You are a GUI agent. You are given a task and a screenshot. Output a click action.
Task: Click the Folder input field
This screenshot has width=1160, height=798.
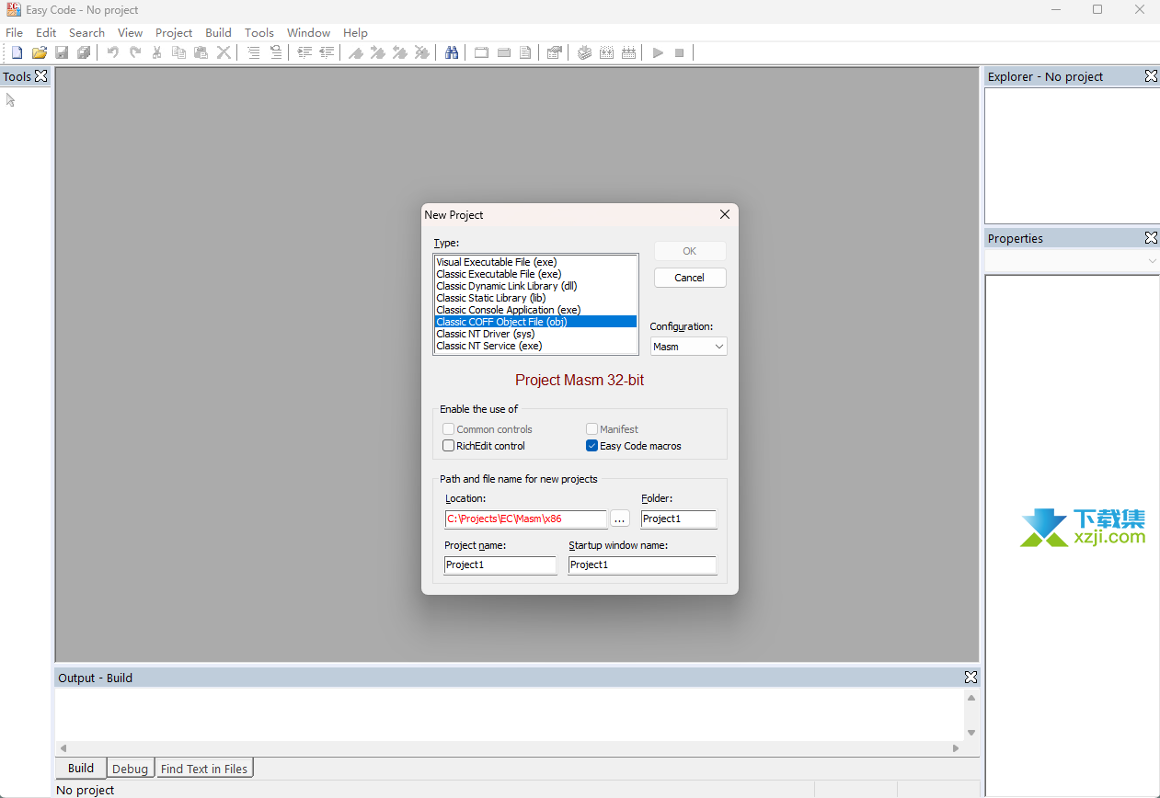679,519
